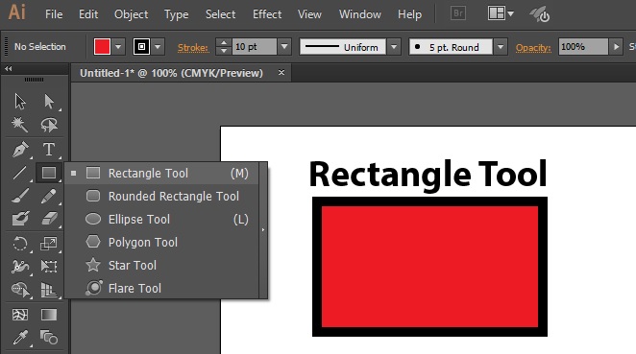
Task: Open the Select menu
Action: click(x=220, y=14)
